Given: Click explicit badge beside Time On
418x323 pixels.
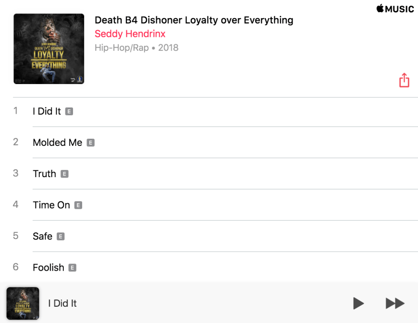Looking at the screenshot, I should pyautogui.click(x=78, y=205).
